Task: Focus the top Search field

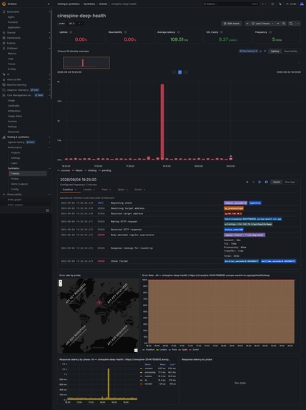Action: [x=230, y=4]
